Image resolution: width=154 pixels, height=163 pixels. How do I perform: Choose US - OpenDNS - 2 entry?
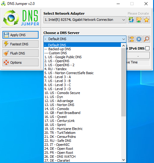point(82,65)
